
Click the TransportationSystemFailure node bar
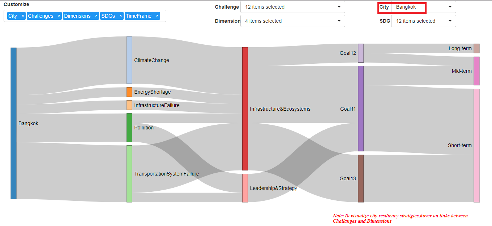point(129,174)
